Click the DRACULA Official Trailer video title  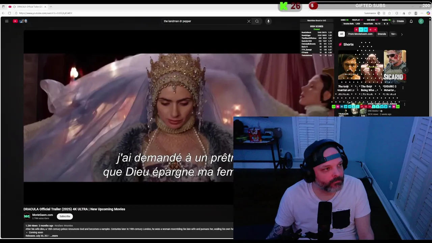click(x=74, y=209)
